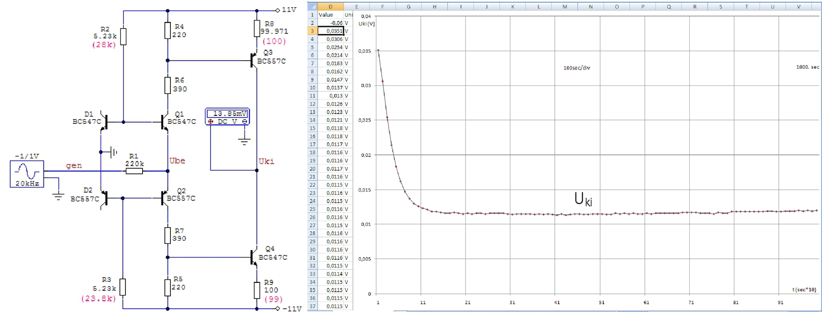Click the 'Ube' net label

tap(177, 161)
